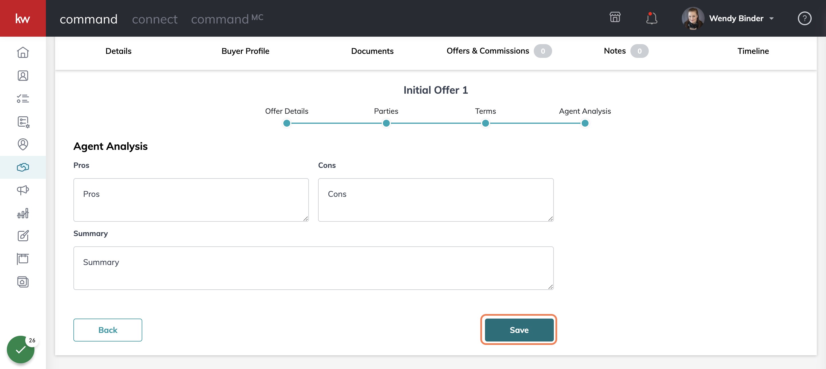Click into the Cons text area
The width and height of the screenshot is (826, 369).
(435, 200)
